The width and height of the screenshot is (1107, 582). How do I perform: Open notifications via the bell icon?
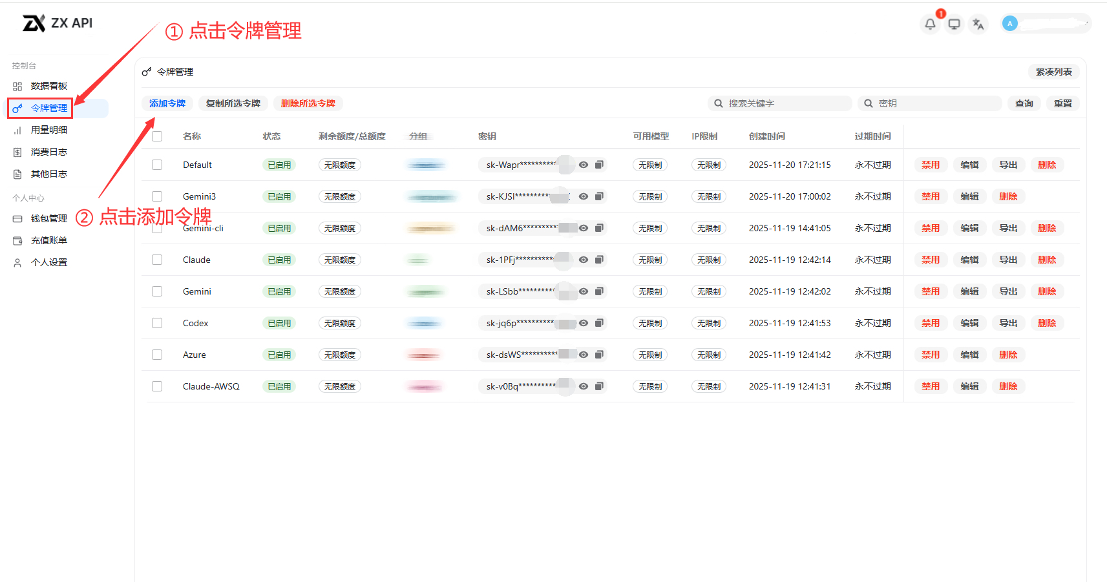pyautogui.click(x=930, y=23)
